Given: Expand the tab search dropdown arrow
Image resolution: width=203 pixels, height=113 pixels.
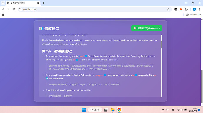Looking at the screenshot, I should pyautogui.click(x=3, y=3).
